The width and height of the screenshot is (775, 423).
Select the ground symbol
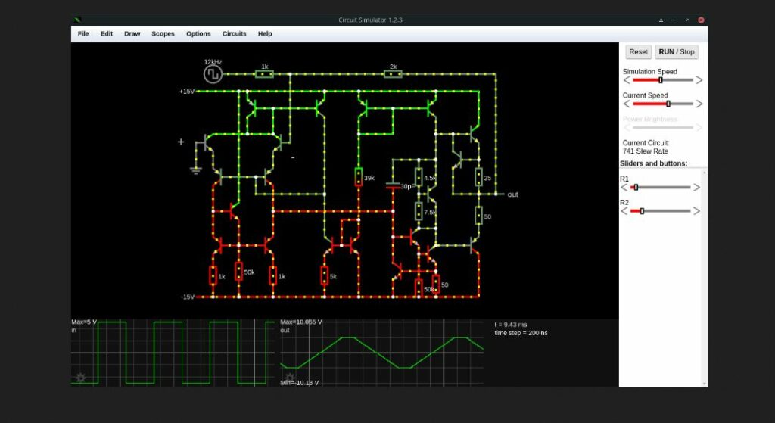click(x=196, y=170)
